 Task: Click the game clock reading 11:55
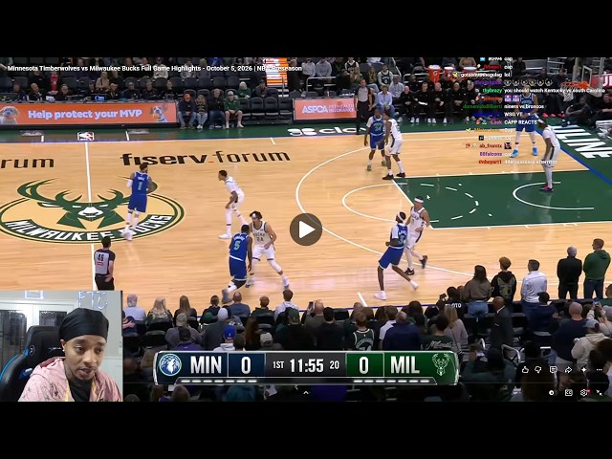coord(306,365)
